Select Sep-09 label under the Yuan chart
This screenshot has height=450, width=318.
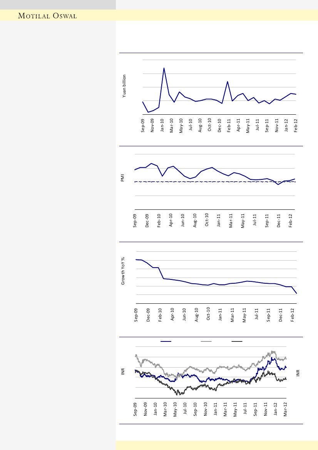pos(143,126)
